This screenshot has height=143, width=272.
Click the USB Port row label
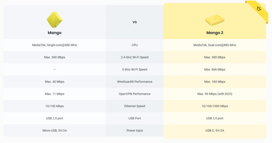click(134, 118)
